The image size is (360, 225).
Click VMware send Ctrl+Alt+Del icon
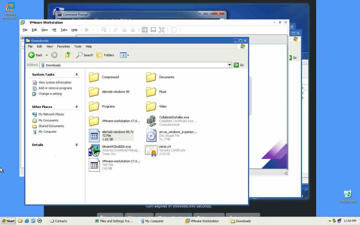[104, 30]
